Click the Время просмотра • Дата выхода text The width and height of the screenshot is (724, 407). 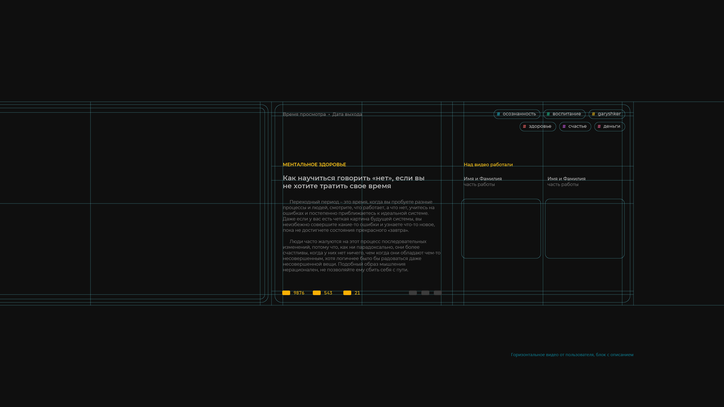point(322,114)
